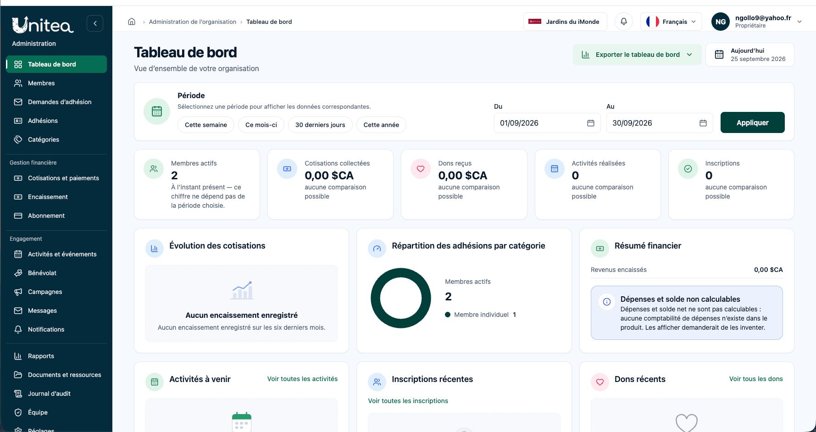Click the Inscriptions checkmark icon
The image size is (816, 432).
coord(688,169)
